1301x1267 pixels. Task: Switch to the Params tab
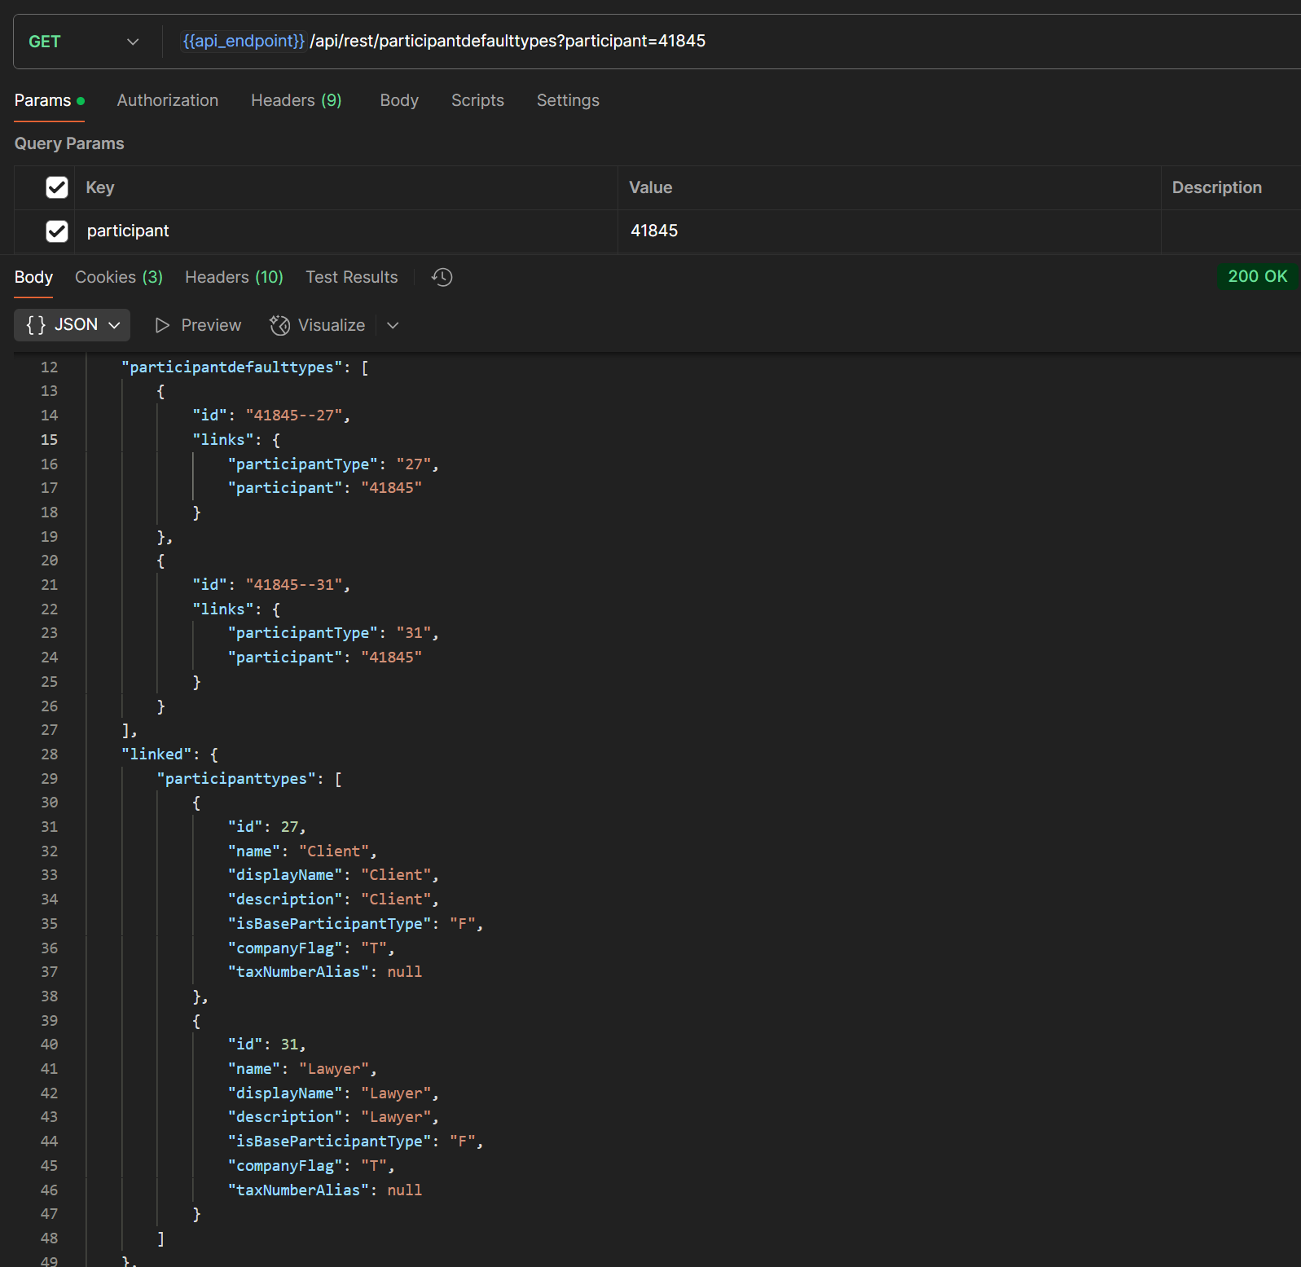(x=49, y=100)
